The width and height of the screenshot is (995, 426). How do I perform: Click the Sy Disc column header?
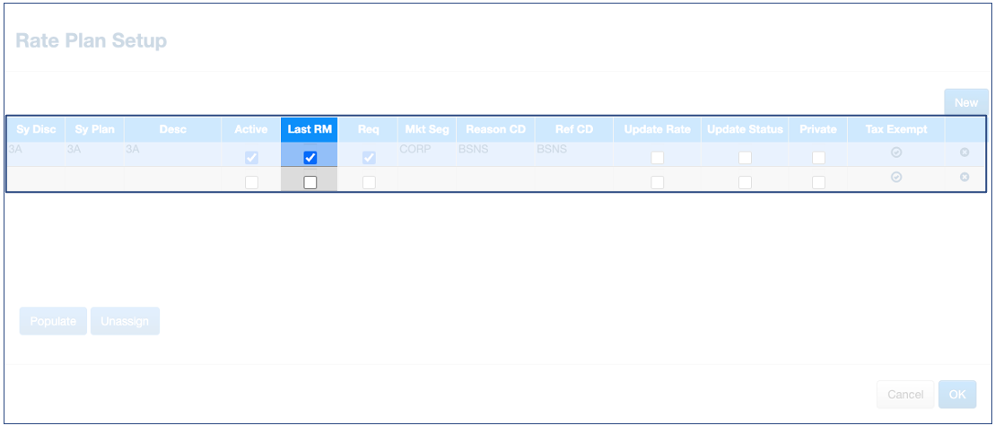point(36,129)
